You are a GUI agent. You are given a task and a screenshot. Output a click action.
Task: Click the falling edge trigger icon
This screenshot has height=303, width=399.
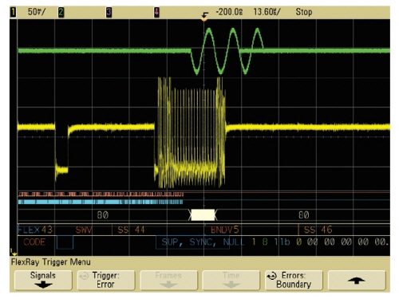205,14
